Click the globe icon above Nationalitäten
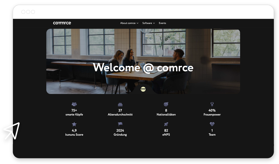 pyautogui.click(x=166, y=104)
